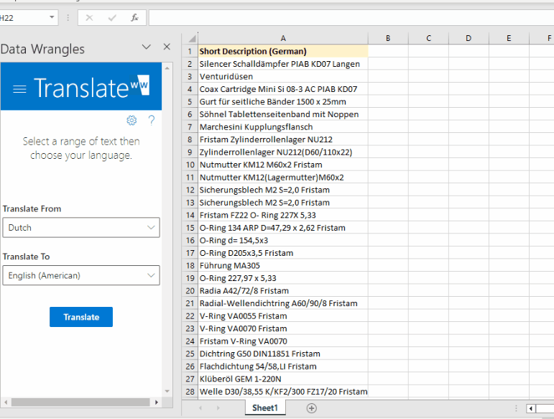The image size is (554, 419).
Task: Click the task pane scroll up arrow
Action: [167, 68]
